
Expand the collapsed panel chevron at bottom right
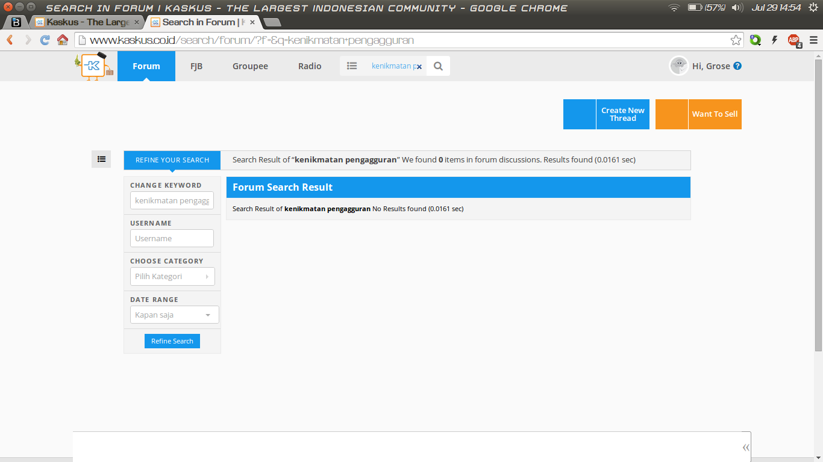[x=746, y=447]
